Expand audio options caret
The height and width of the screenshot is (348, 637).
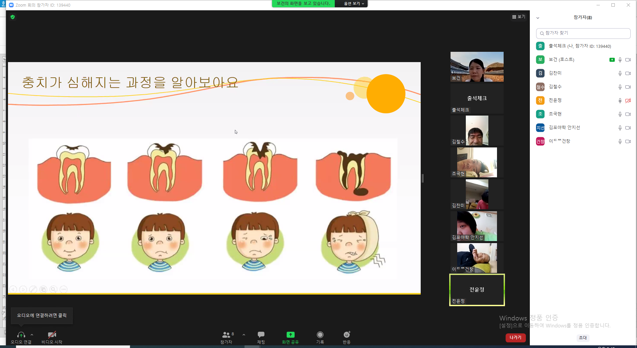click(32, 335)
